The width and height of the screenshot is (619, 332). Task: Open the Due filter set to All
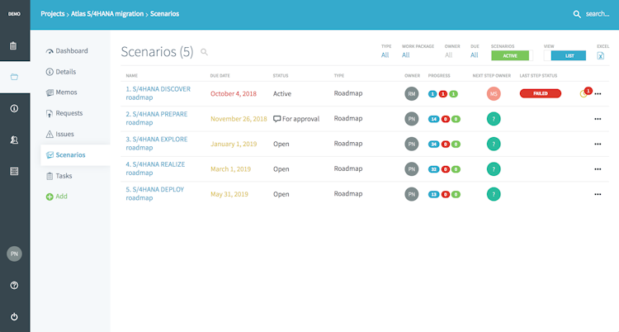[475, 55]
